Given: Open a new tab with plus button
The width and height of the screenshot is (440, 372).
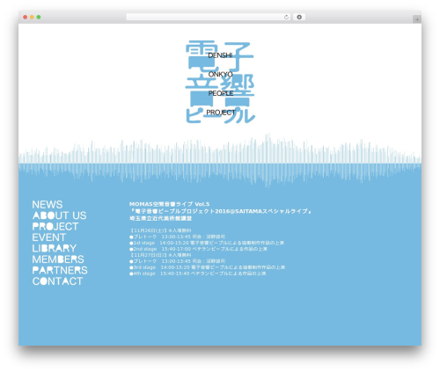Looking at the screenshot, I should 417,19.
